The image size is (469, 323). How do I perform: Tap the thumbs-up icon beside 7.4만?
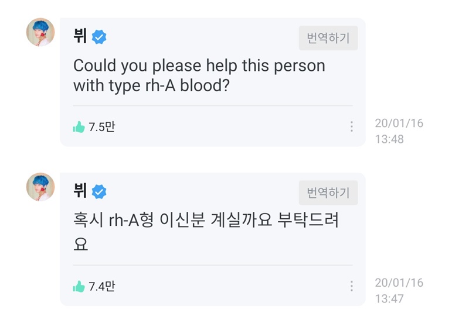coord(79,286)
